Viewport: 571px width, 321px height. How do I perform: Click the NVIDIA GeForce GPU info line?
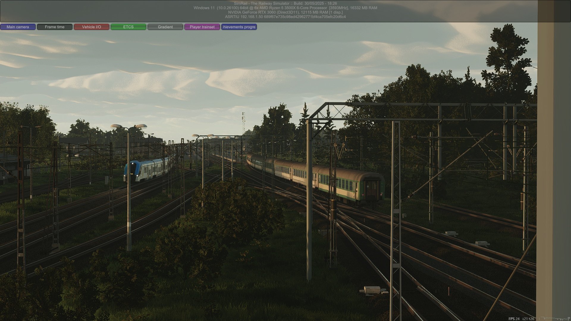pyautogui.click(x=285, y=12)
